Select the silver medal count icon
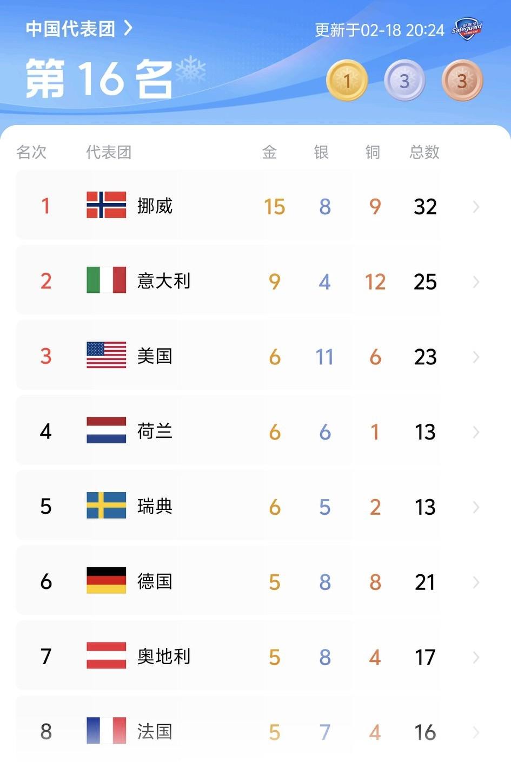The width and height of the screenshot is (511, 767). (404, 80)
